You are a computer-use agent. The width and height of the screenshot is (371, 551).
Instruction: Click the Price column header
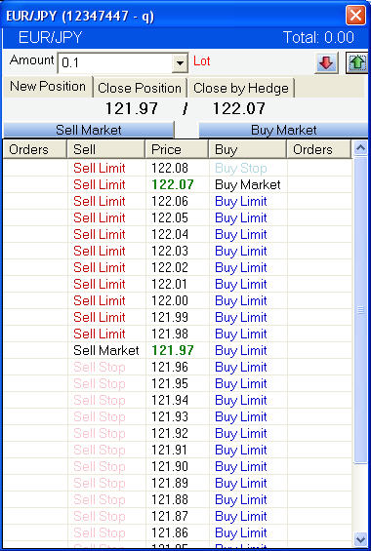177,149
